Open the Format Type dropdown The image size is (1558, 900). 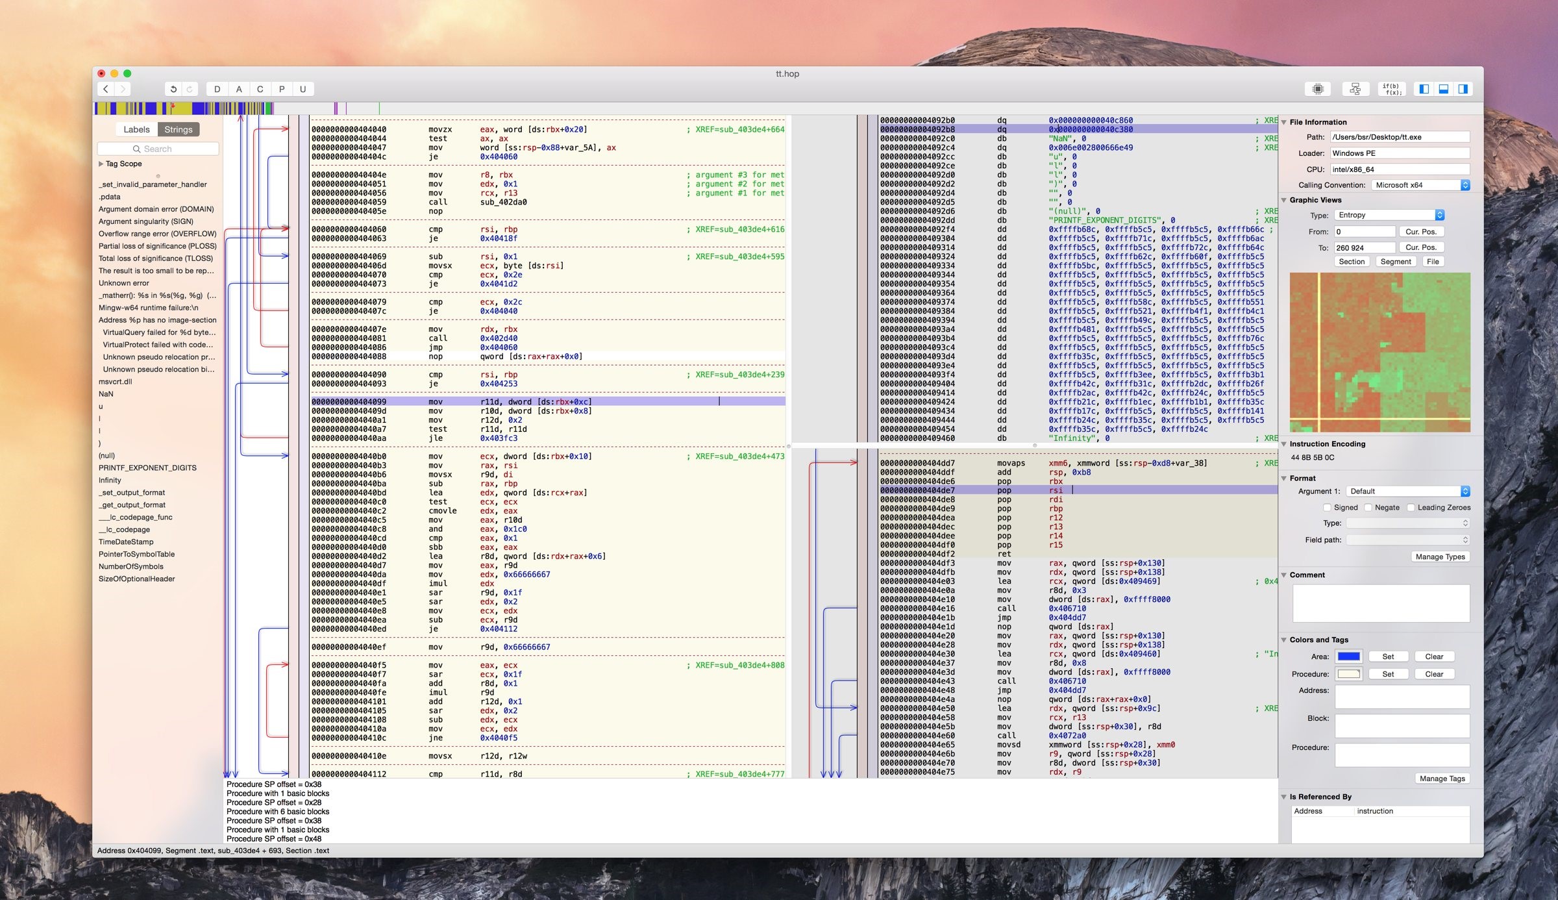(1407, 523)
